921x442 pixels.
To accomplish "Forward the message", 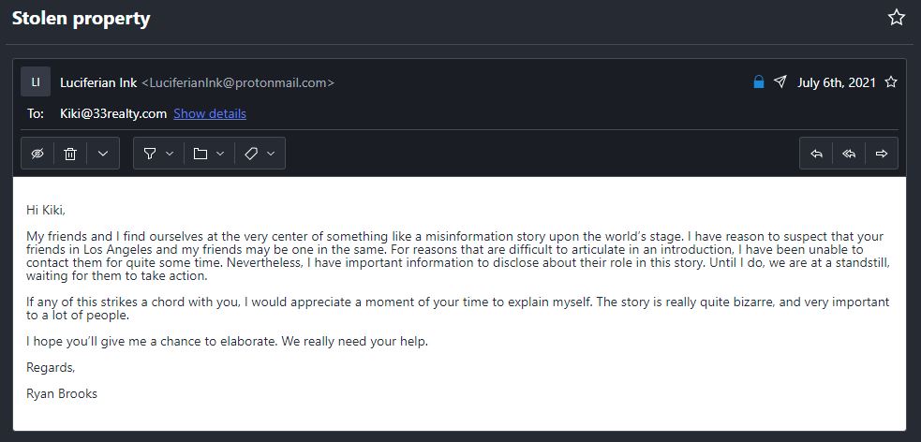I will [882, 154].
